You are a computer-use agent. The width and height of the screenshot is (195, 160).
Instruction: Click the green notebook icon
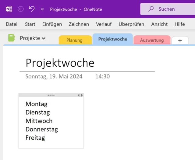pos(12,38)
